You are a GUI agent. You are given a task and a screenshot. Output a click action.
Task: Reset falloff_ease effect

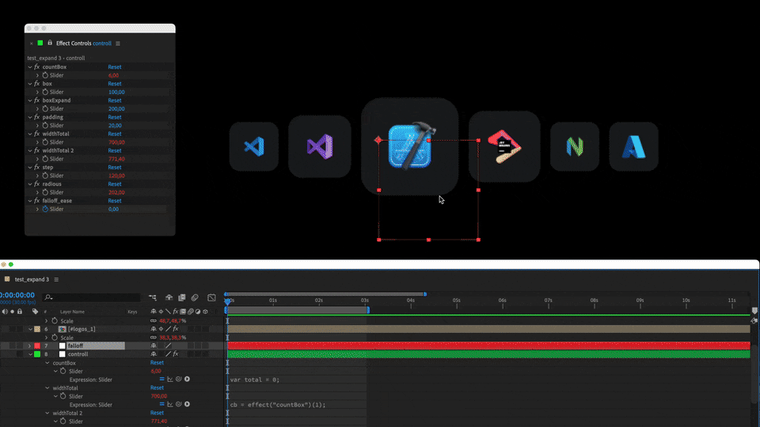click(x=114, y=201)
